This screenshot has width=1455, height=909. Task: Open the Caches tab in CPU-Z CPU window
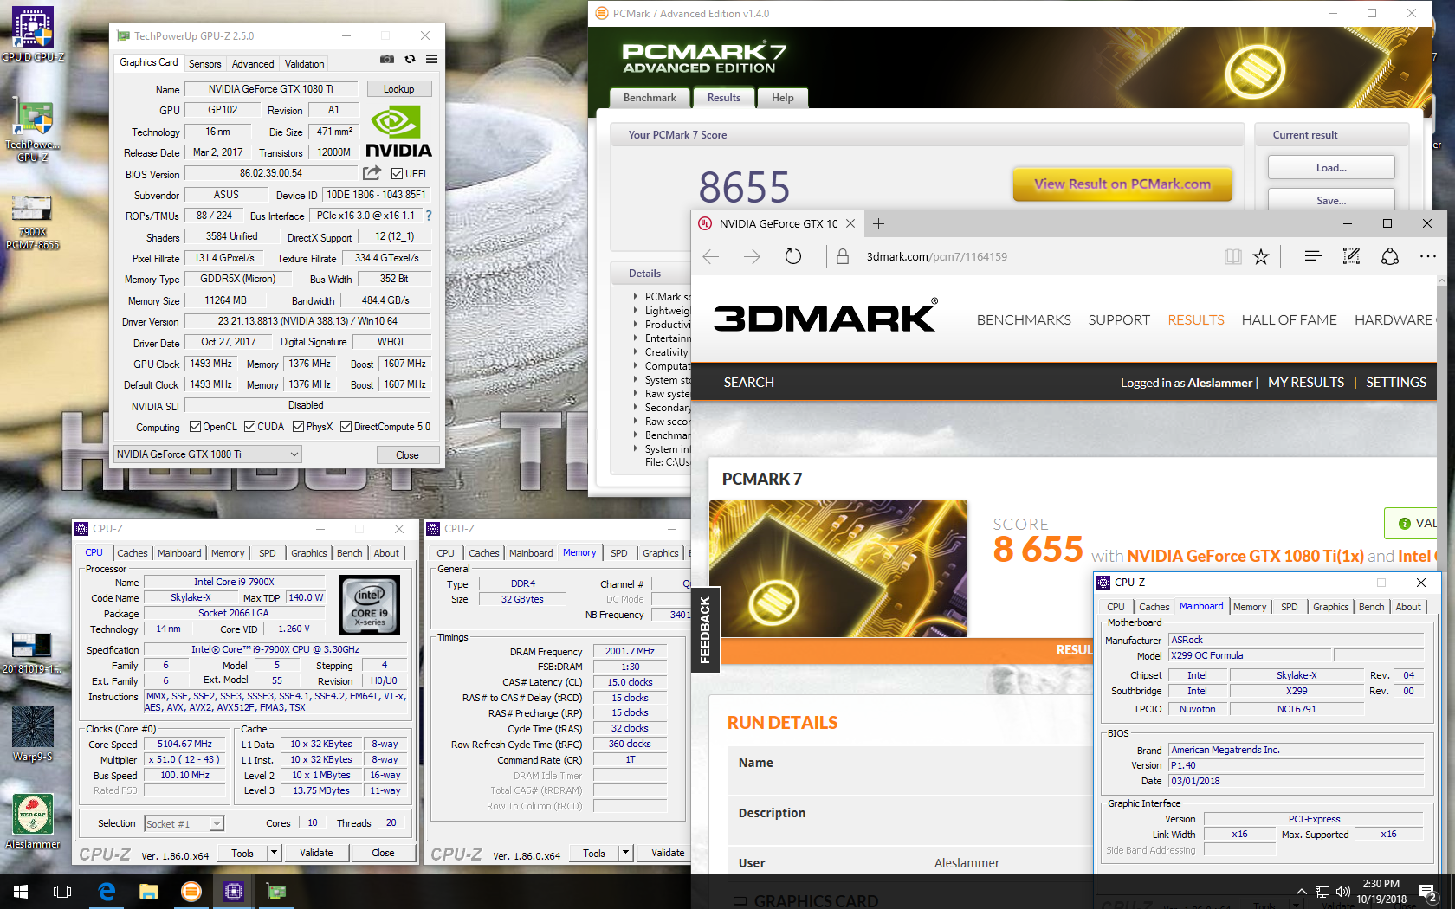coord(133,553)
